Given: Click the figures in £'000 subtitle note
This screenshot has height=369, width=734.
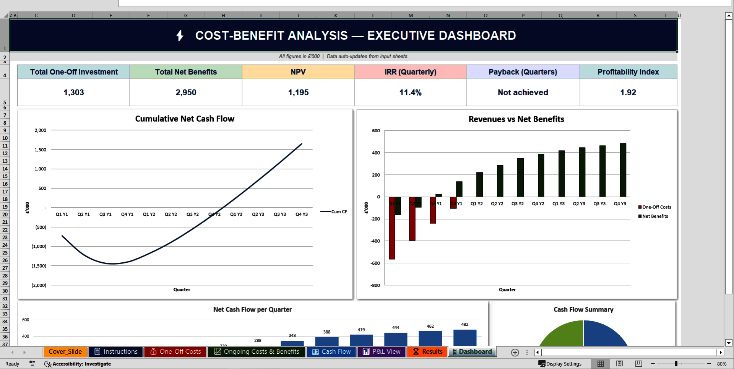Looking at the screenshot, I should tap(343, 56).
